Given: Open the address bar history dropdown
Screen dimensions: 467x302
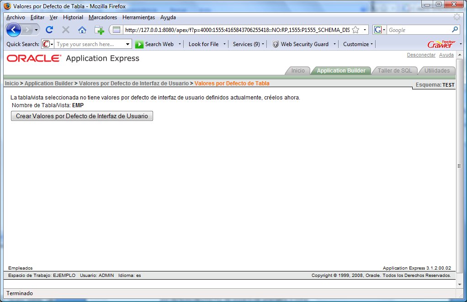Looking at the screenshot, I should [x=365, y=30].
